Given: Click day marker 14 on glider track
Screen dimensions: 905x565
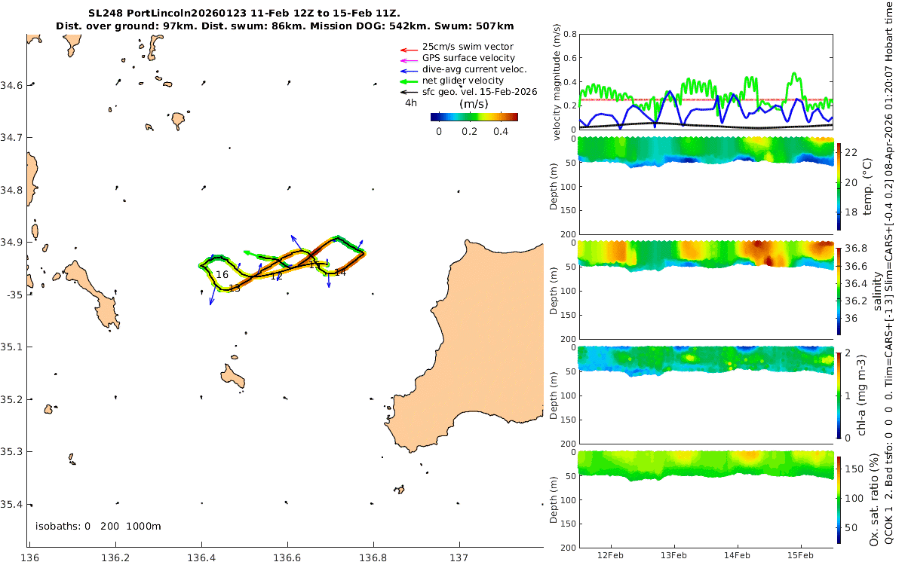Looking at the screenshot, I should tap(340, 273).
